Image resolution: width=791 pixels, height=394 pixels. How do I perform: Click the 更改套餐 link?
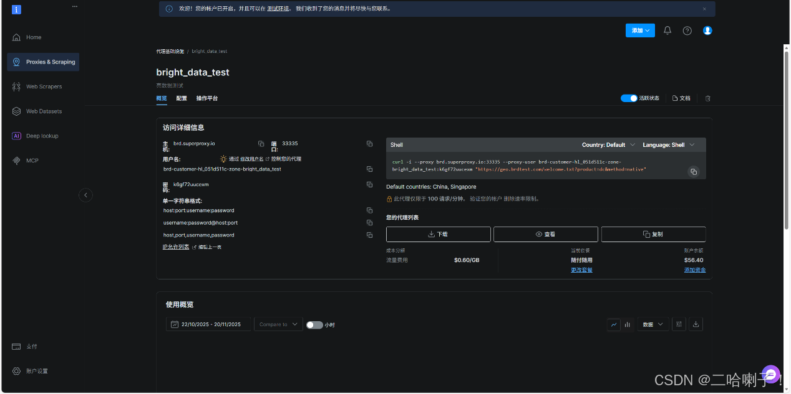tap(581, 270)
